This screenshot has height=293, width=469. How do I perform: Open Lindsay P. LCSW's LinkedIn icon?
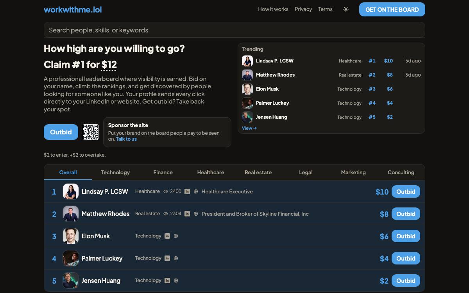tap(187, 191)
